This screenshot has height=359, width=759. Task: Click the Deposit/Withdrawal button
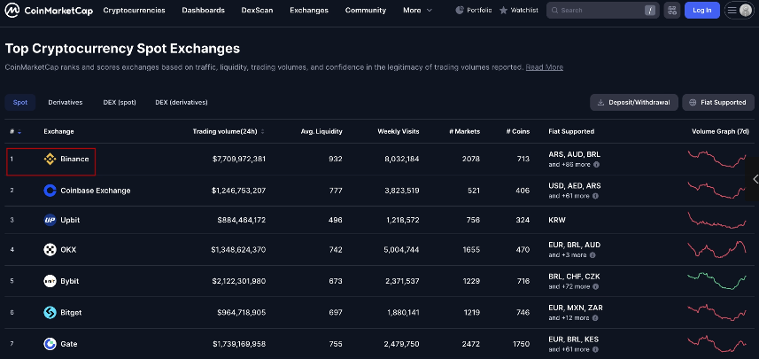coord(633,103)
